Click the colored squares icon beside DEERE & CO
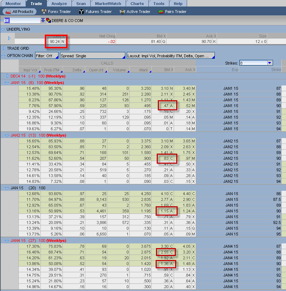 48,21
